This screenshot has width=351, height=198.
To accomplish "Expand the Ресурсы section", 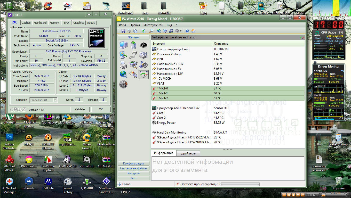I will tap(133, 173).
